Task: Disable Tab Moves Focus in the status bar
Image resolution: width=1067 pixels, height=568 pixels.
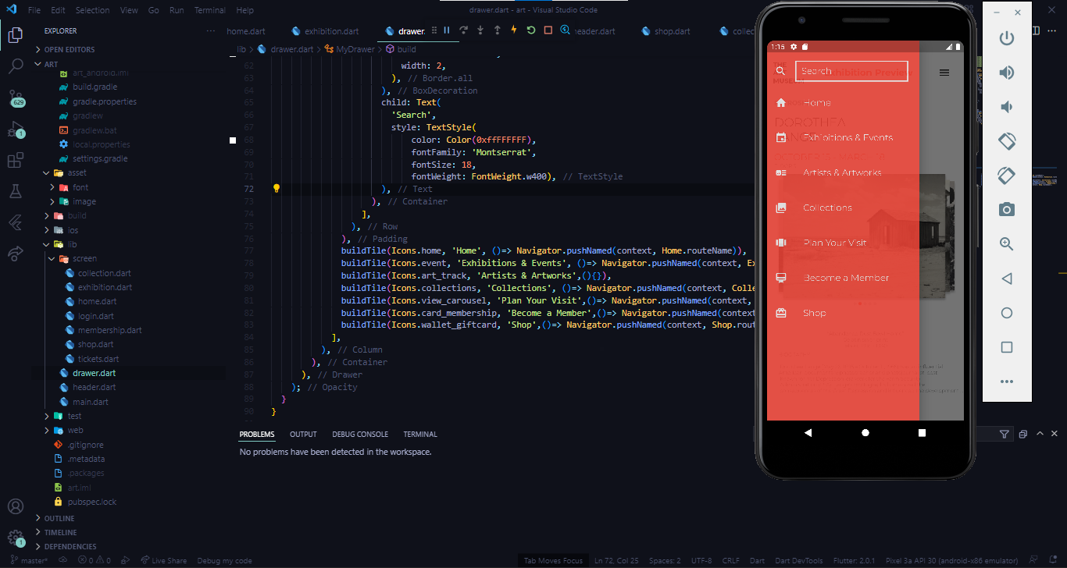Action: point(553,560)
